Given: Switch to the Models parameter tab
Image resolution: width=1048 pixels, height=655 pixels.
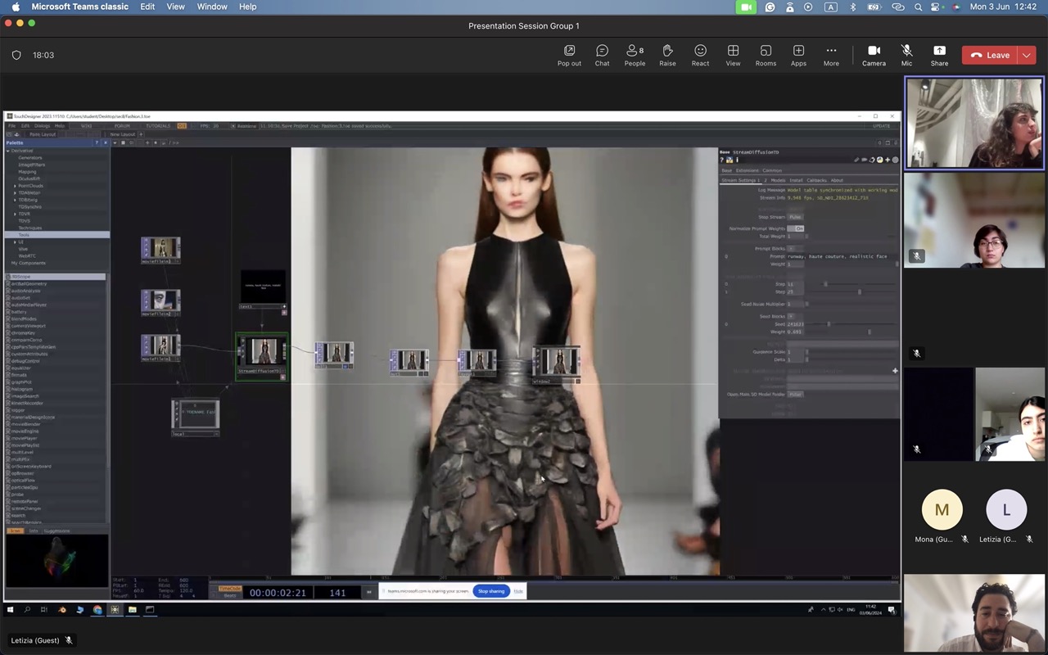Looking at the screenshot, I should coord(778,180).
